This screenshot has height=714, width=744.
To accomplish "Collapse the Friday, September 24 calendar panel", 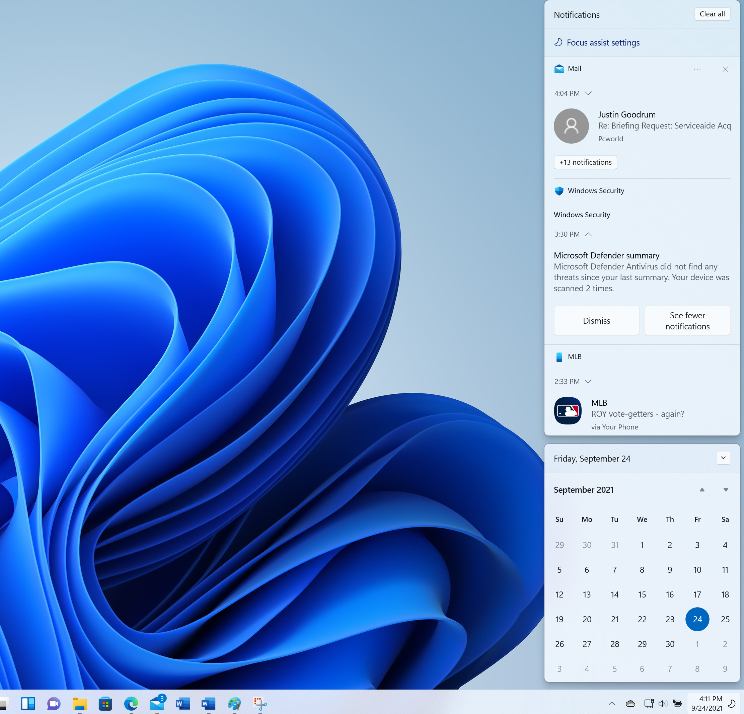I will click(724, 458).
